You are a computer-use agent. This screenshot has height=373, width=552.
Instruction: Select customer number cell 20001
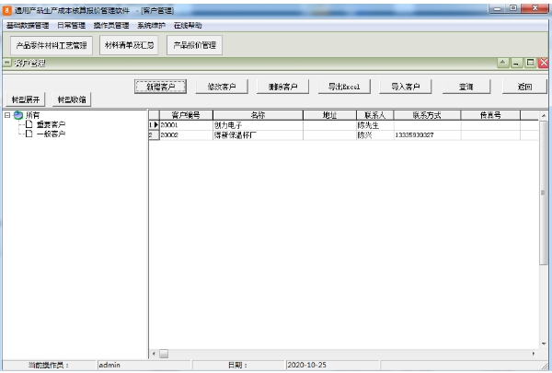(186, 125)
